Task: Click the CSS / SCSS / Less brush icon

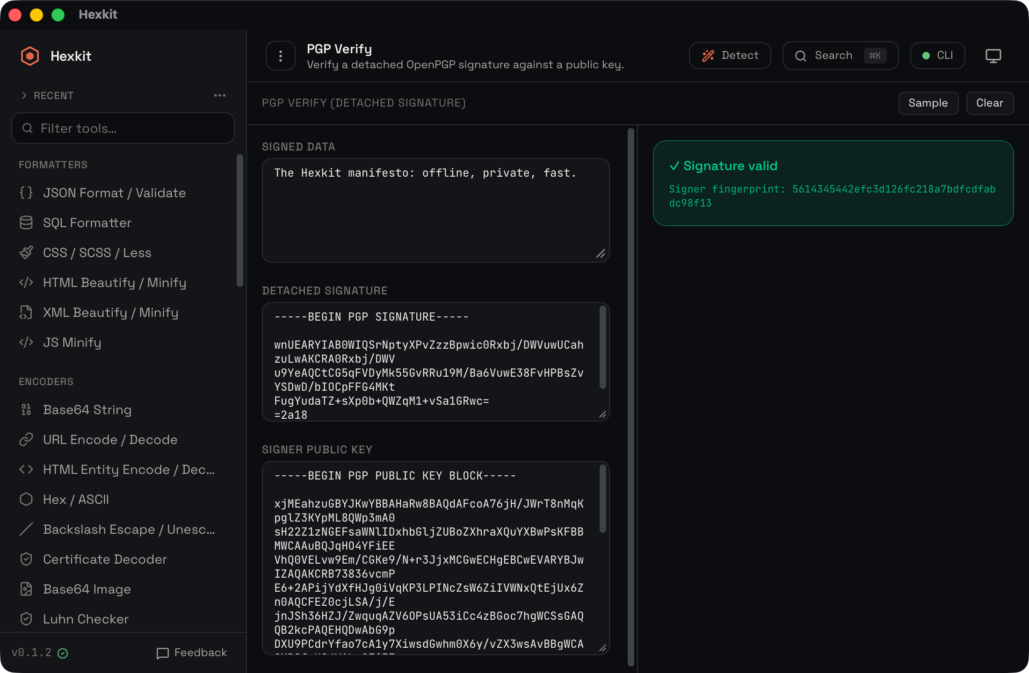Action: click(26, 252)
